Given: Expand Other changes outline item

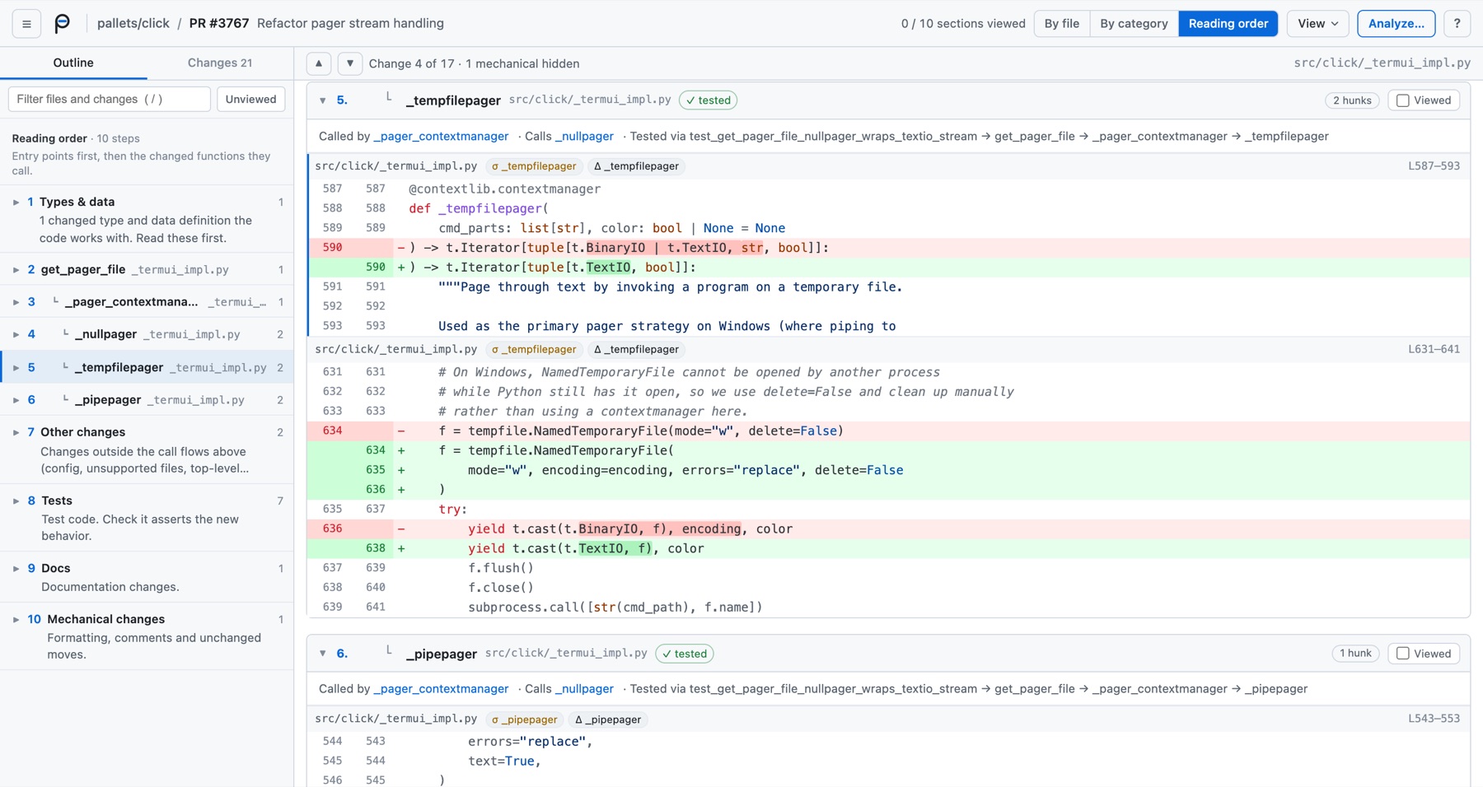Looking at the screenshot, I should [x=16, y=432].
